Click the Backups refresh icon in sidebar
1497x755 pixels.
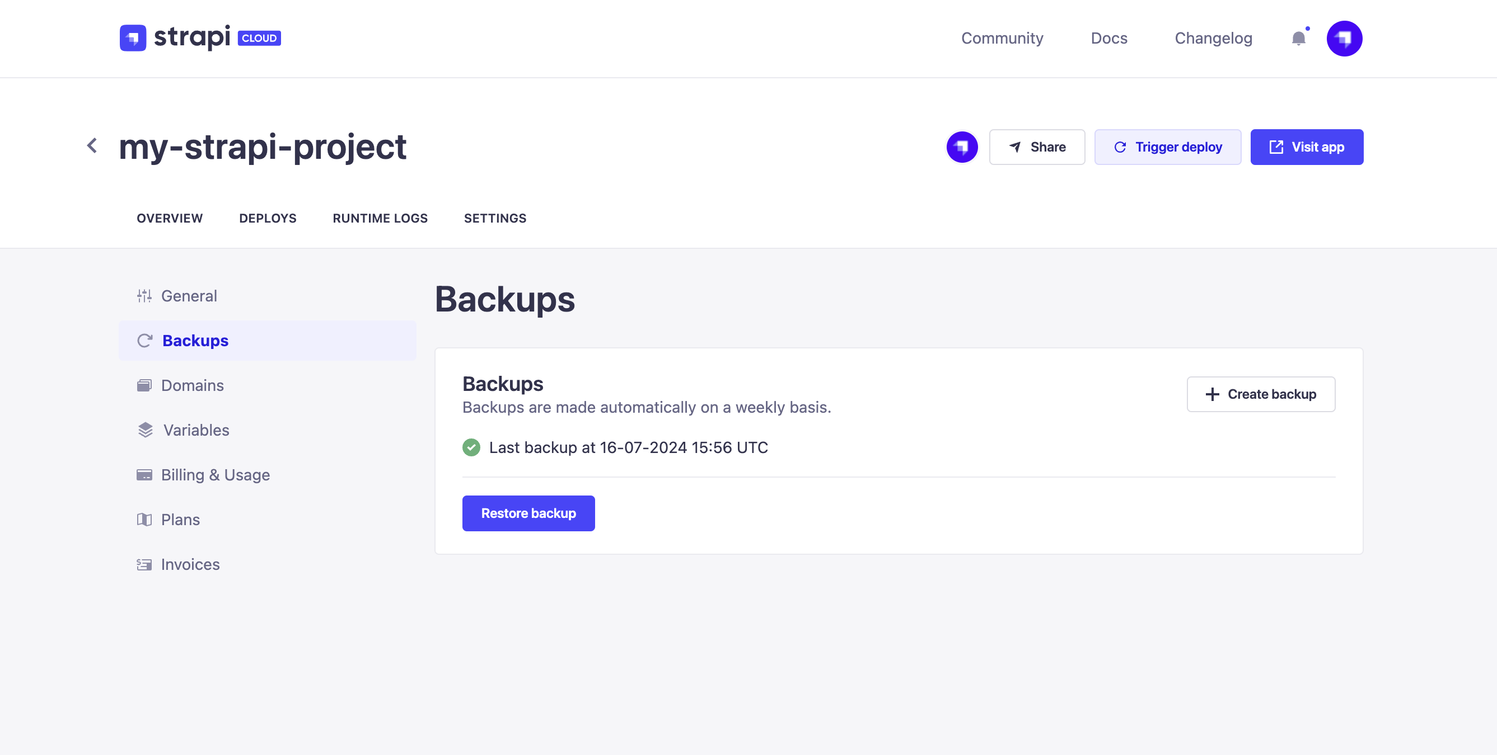click(x=144, y=341)
